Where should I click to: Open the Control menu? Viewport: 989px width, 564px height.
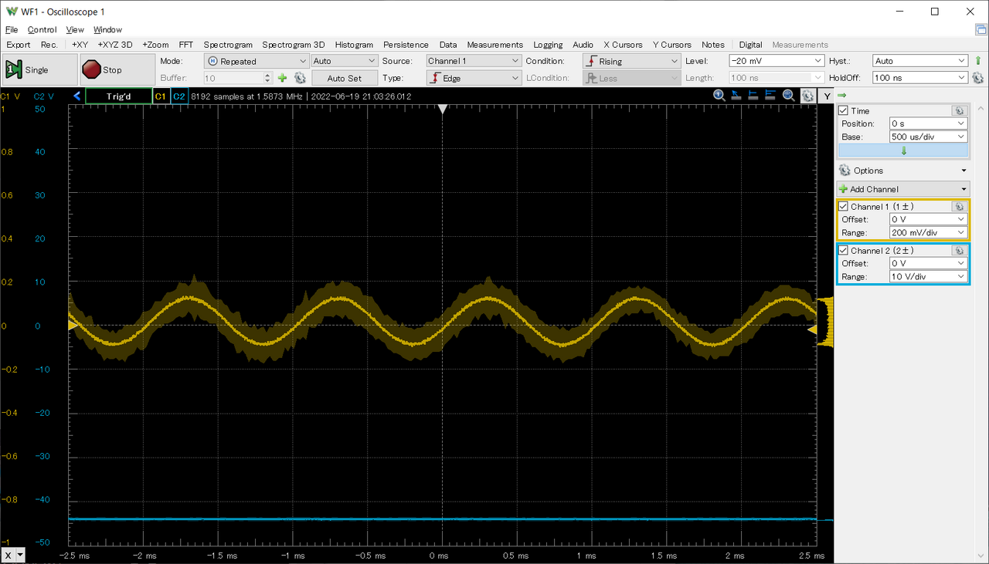[42, 30]
